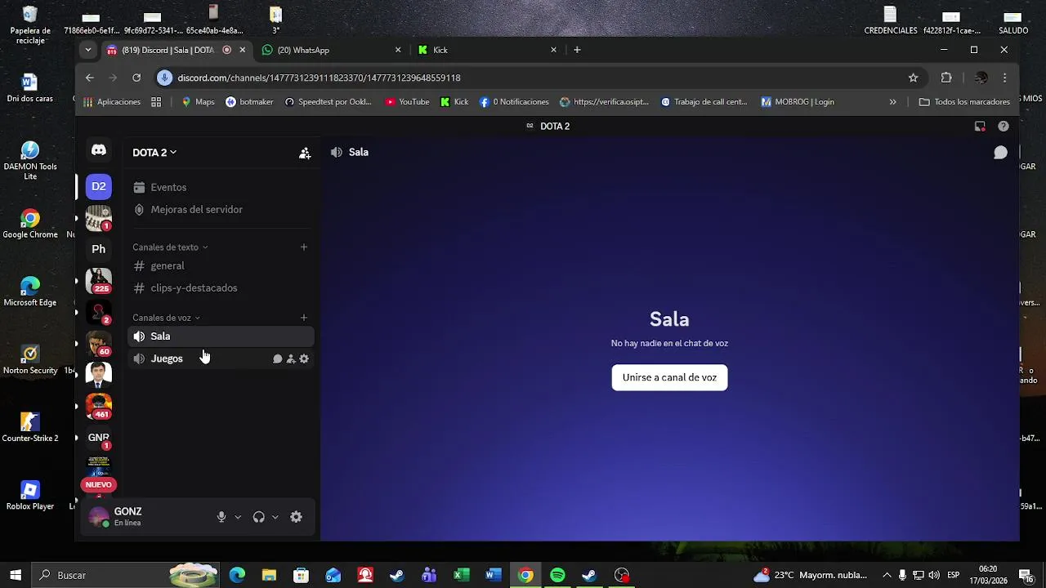Add a text channel with plus icon
The width and height of the screenshot is (1046, 588).
click(304, 247)
